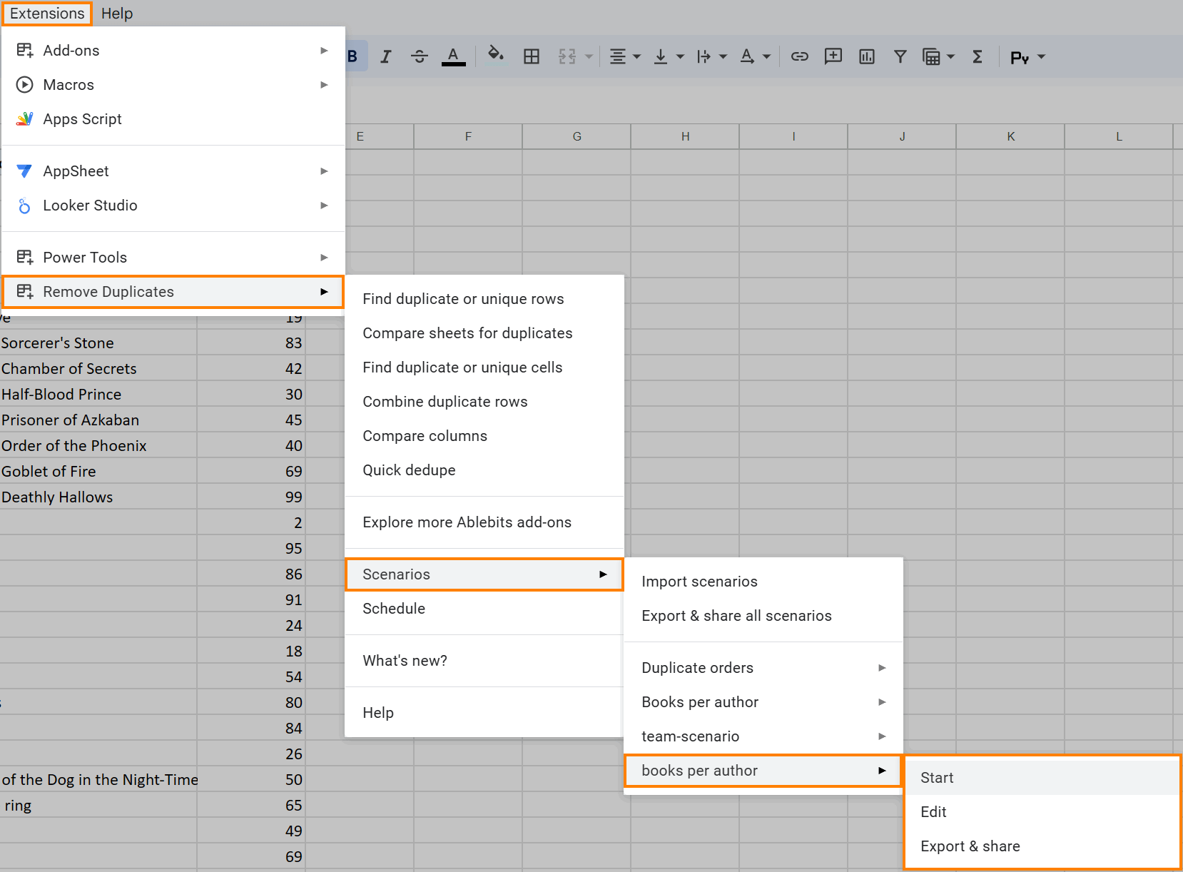Expand the Duplicate orders scenario
This screenshot has height=872, width=1183.
tap(763, 668)
